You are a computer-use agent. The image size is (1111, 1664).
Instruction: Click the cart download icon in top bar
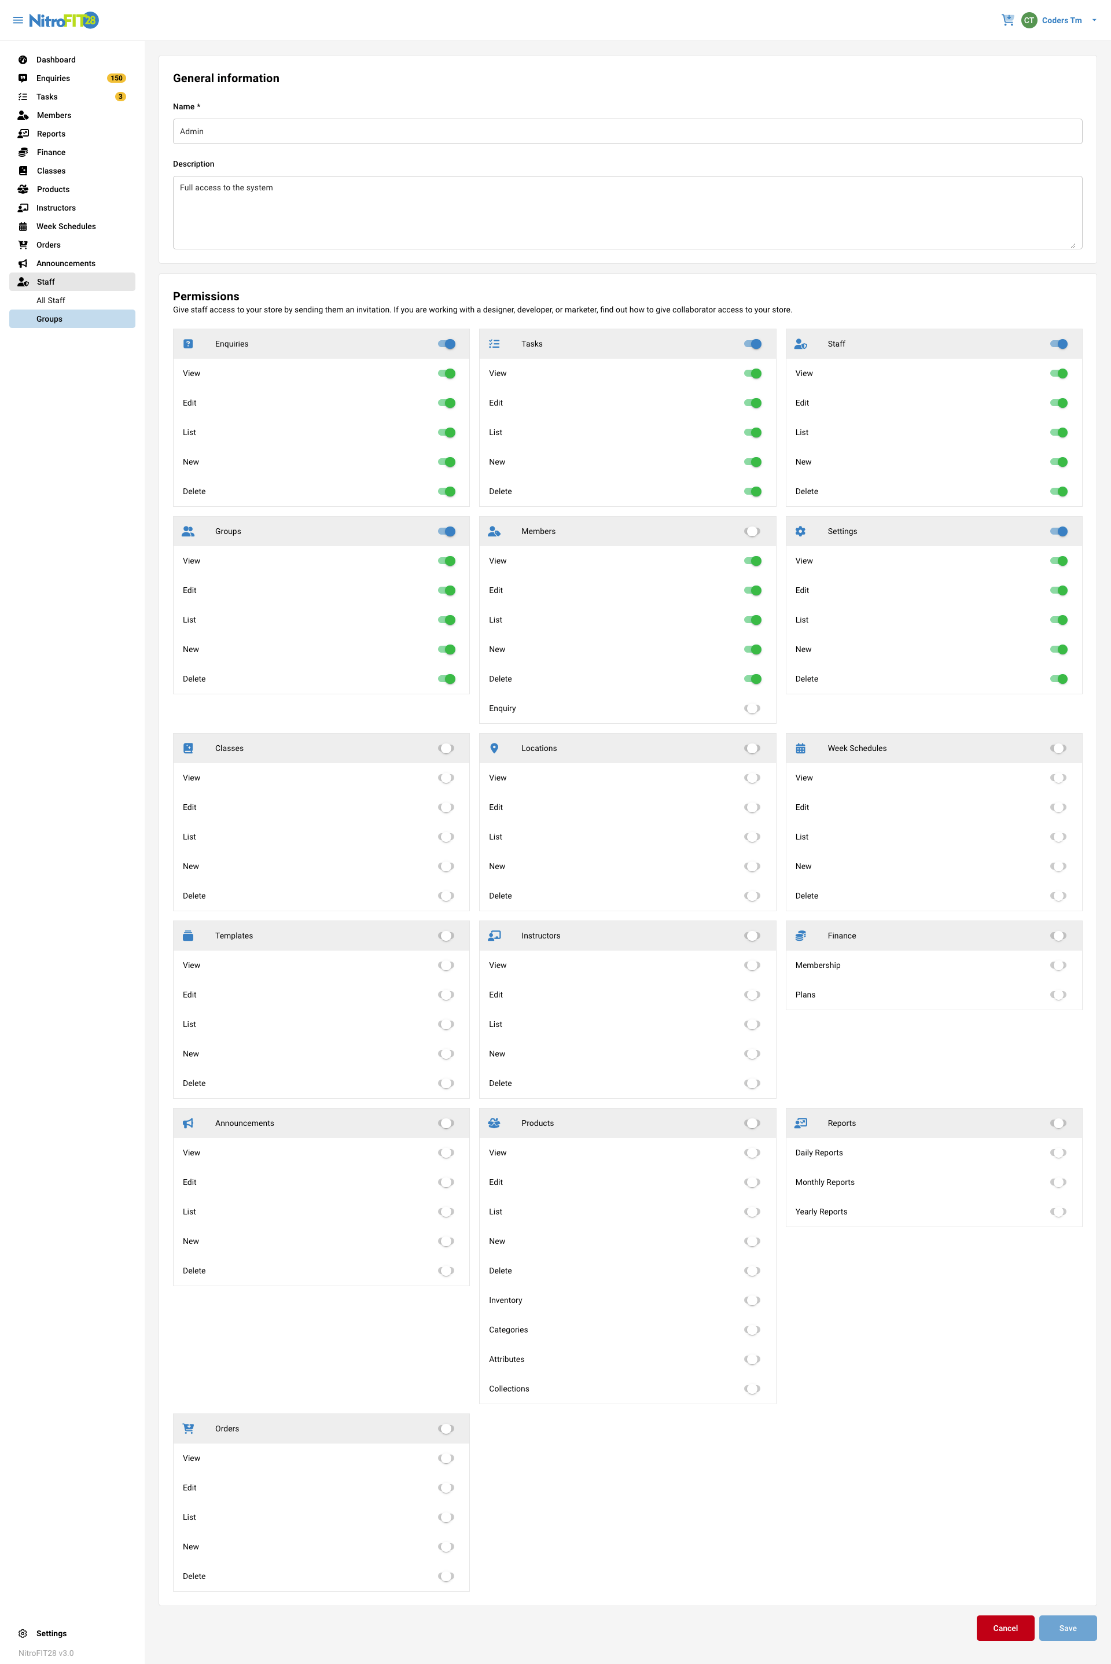pos(1007,19)
